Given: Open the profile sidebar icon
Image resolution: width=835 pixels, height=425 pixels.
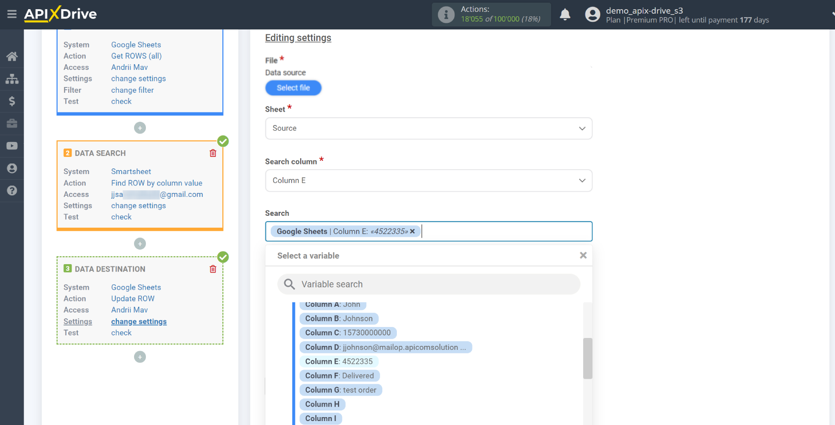Looking at the screenshot, I should click(x=12, y=168).
